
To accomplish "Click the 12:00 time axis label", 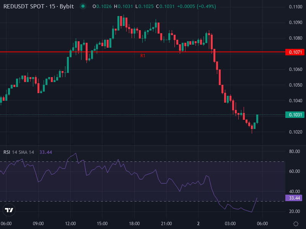I will (x=70, y=224).
